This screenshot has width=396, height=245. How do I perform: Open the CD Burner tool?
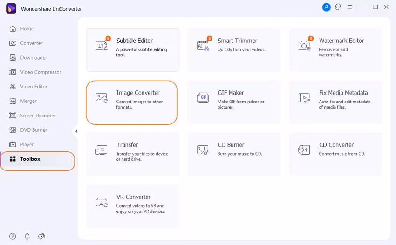[x=234, y=154]
